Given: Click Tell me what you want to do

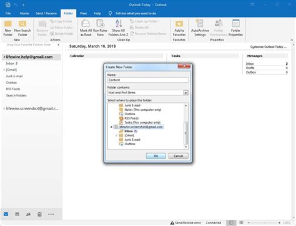Looking at the screenshot, I should point(136,13).
